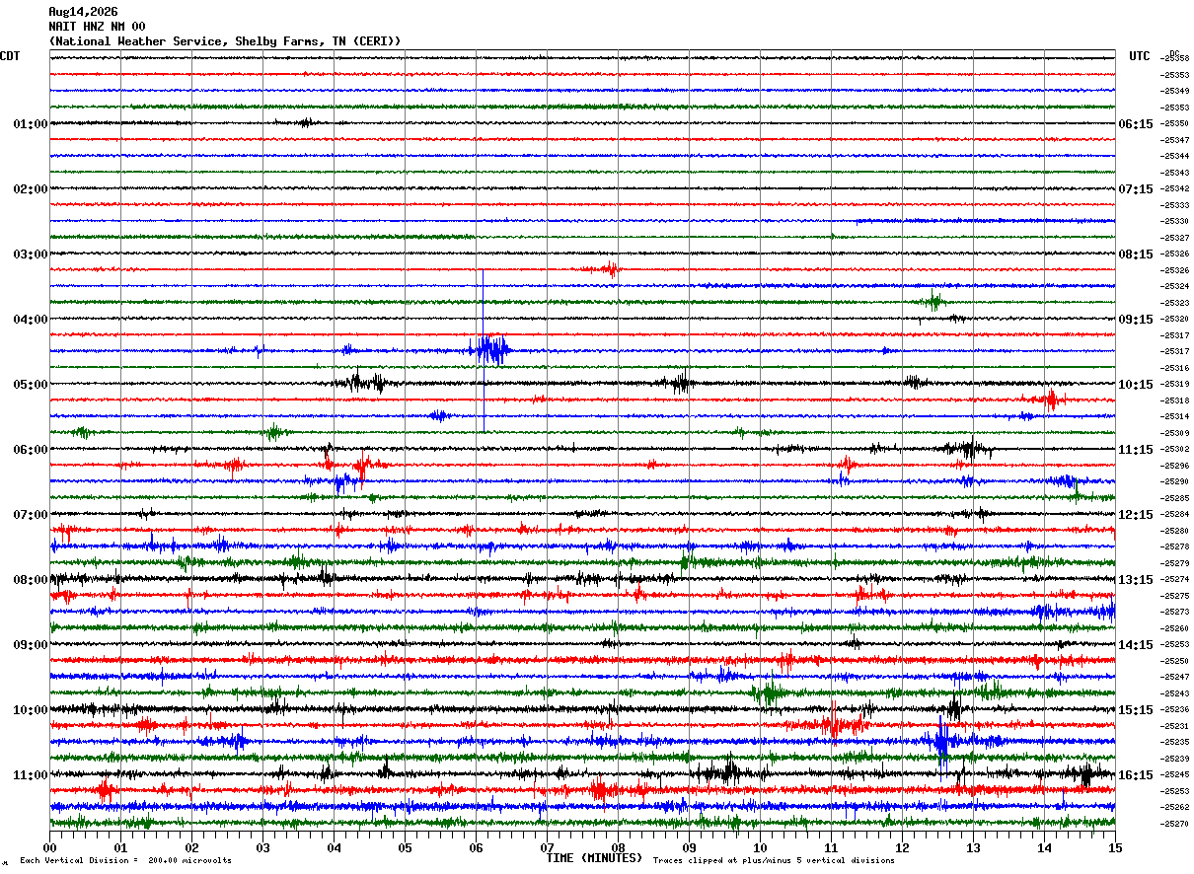Click the 'CDT' timezone label
This screenshot has height=874, width=1194.
coord(10,56)
